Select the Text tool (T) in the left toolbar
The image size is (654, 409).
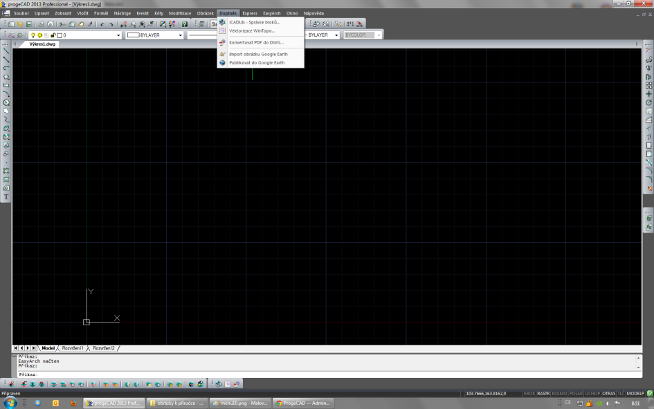[6, 197]
